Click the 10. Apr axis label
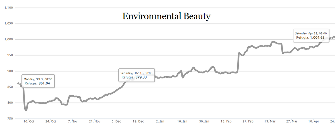 pyautogui.click(x=314, y=122)
